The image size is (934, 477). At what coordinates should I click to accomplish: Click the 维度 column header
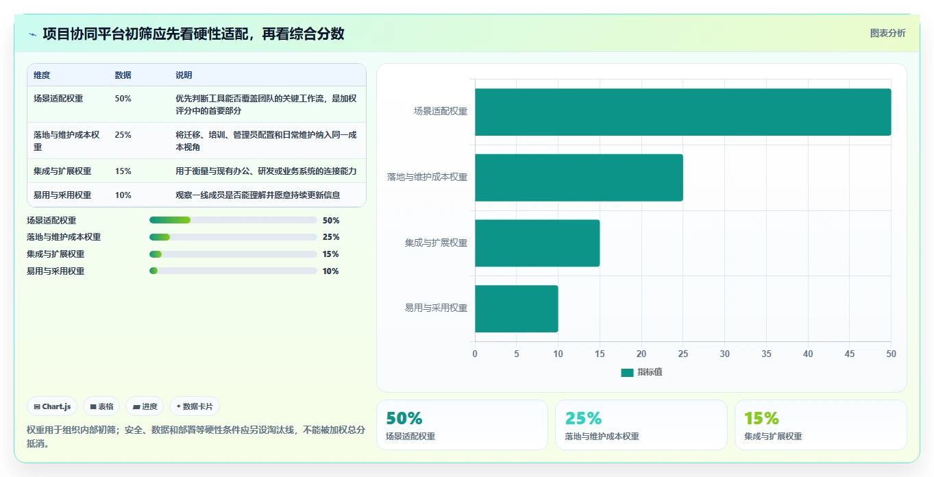coord(42,75)
